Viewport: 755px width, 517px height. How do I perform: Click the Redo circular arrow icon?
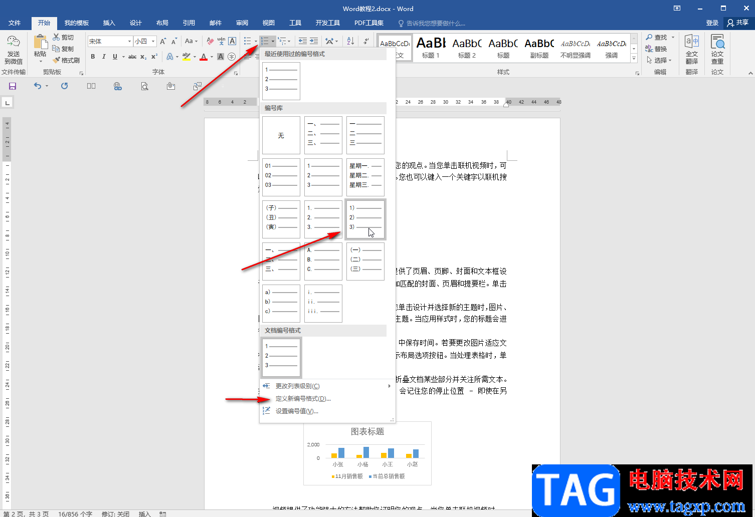[x=65, y=86]
